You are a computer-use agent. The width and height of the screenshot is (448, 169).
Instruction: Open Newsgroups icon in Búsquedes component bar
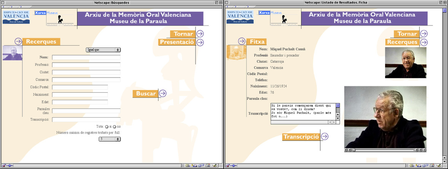point(201,165)
